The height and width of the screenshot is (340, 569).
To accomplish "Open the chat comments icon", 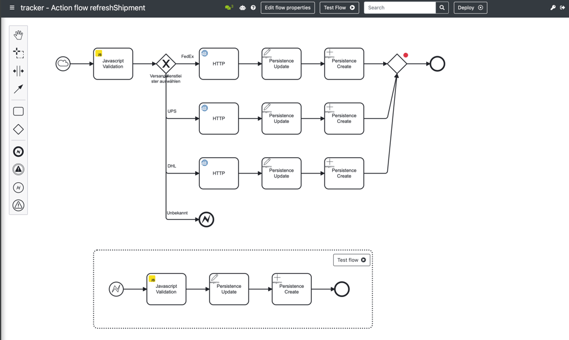I will (229, 8).
